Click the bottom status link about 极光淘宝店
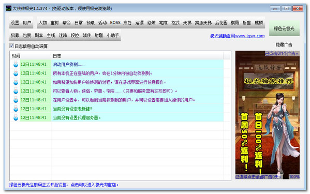This screenshot has height=194, width=310. tap(64, 185)
